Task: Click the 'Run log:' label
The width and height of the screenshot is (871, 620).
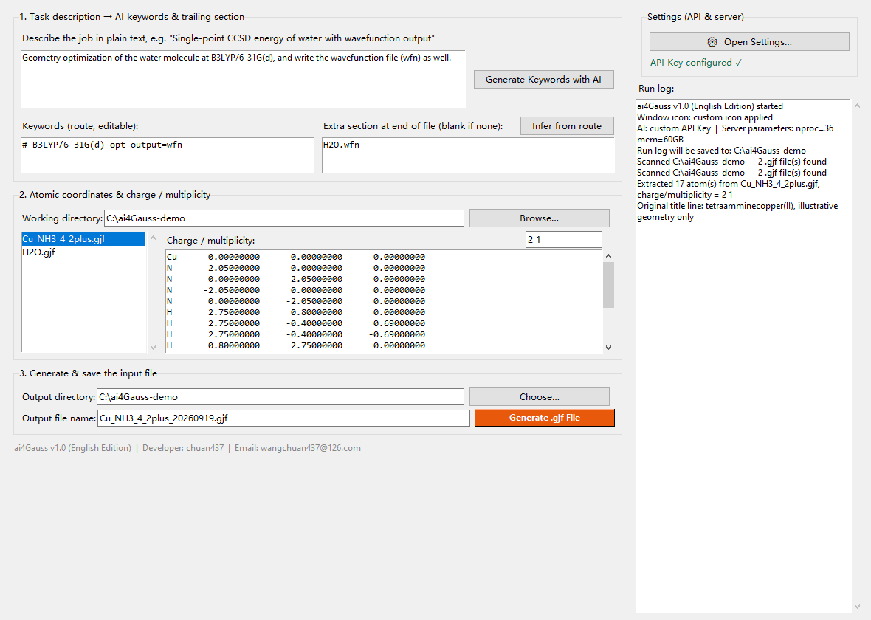Action: click(x=656, y=89)
